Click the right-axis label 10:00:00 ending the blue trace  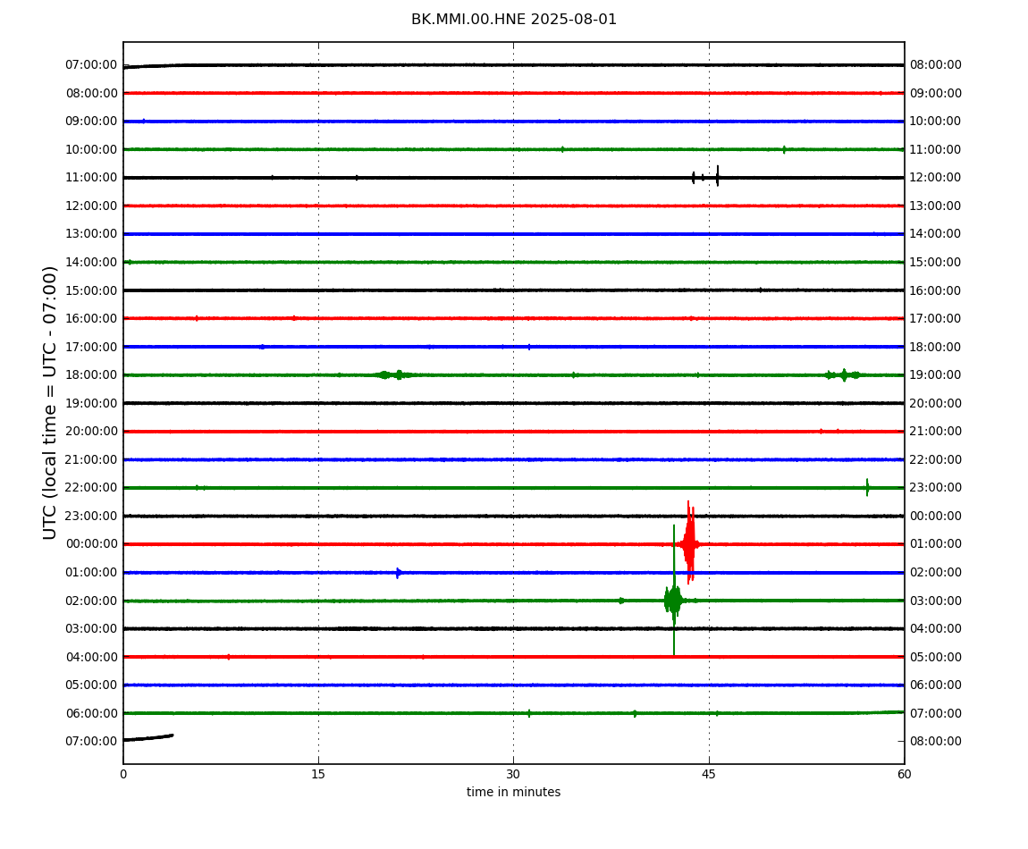pyautogui.click(x=936, y=122)
